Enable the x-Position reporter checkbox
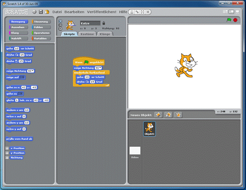The image size is (246, 190). coord(7,148)
